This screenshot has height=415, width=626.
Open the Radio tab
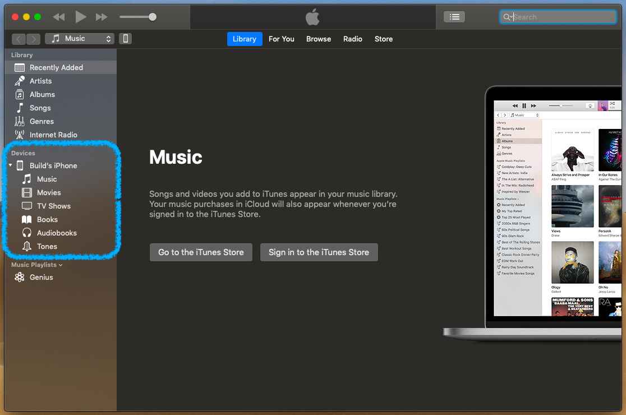(352, 39)
